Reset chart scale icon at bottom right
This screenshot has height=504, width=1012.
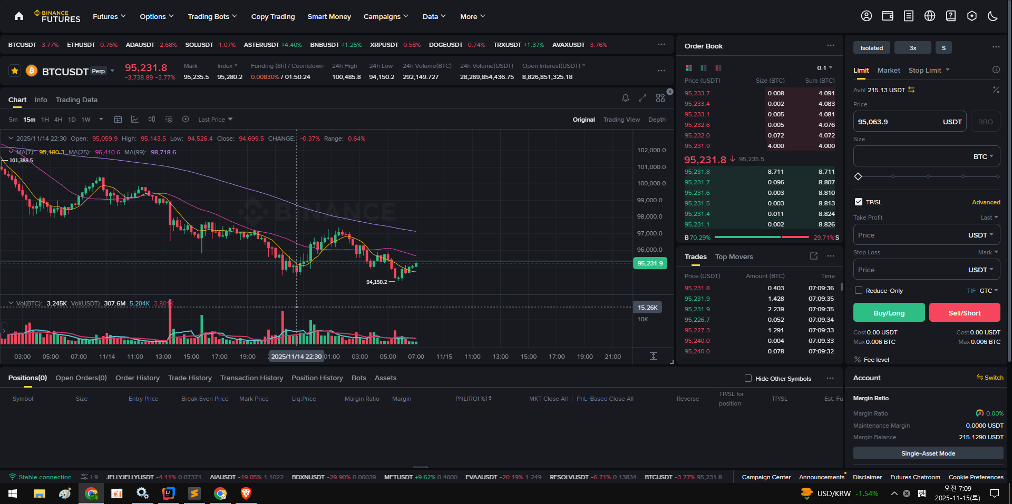click(654, 356)
